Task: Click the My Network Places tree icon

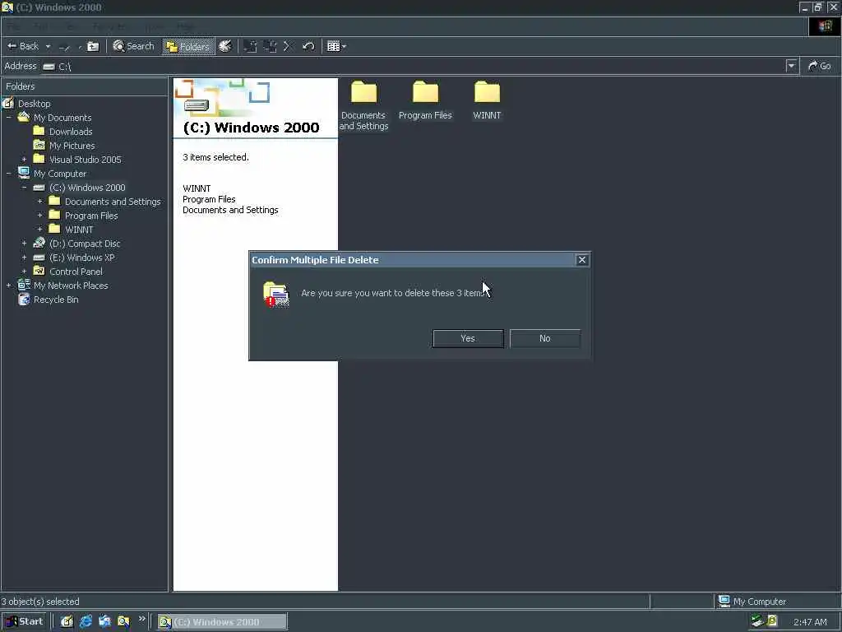Action: (x=24, y=285)
